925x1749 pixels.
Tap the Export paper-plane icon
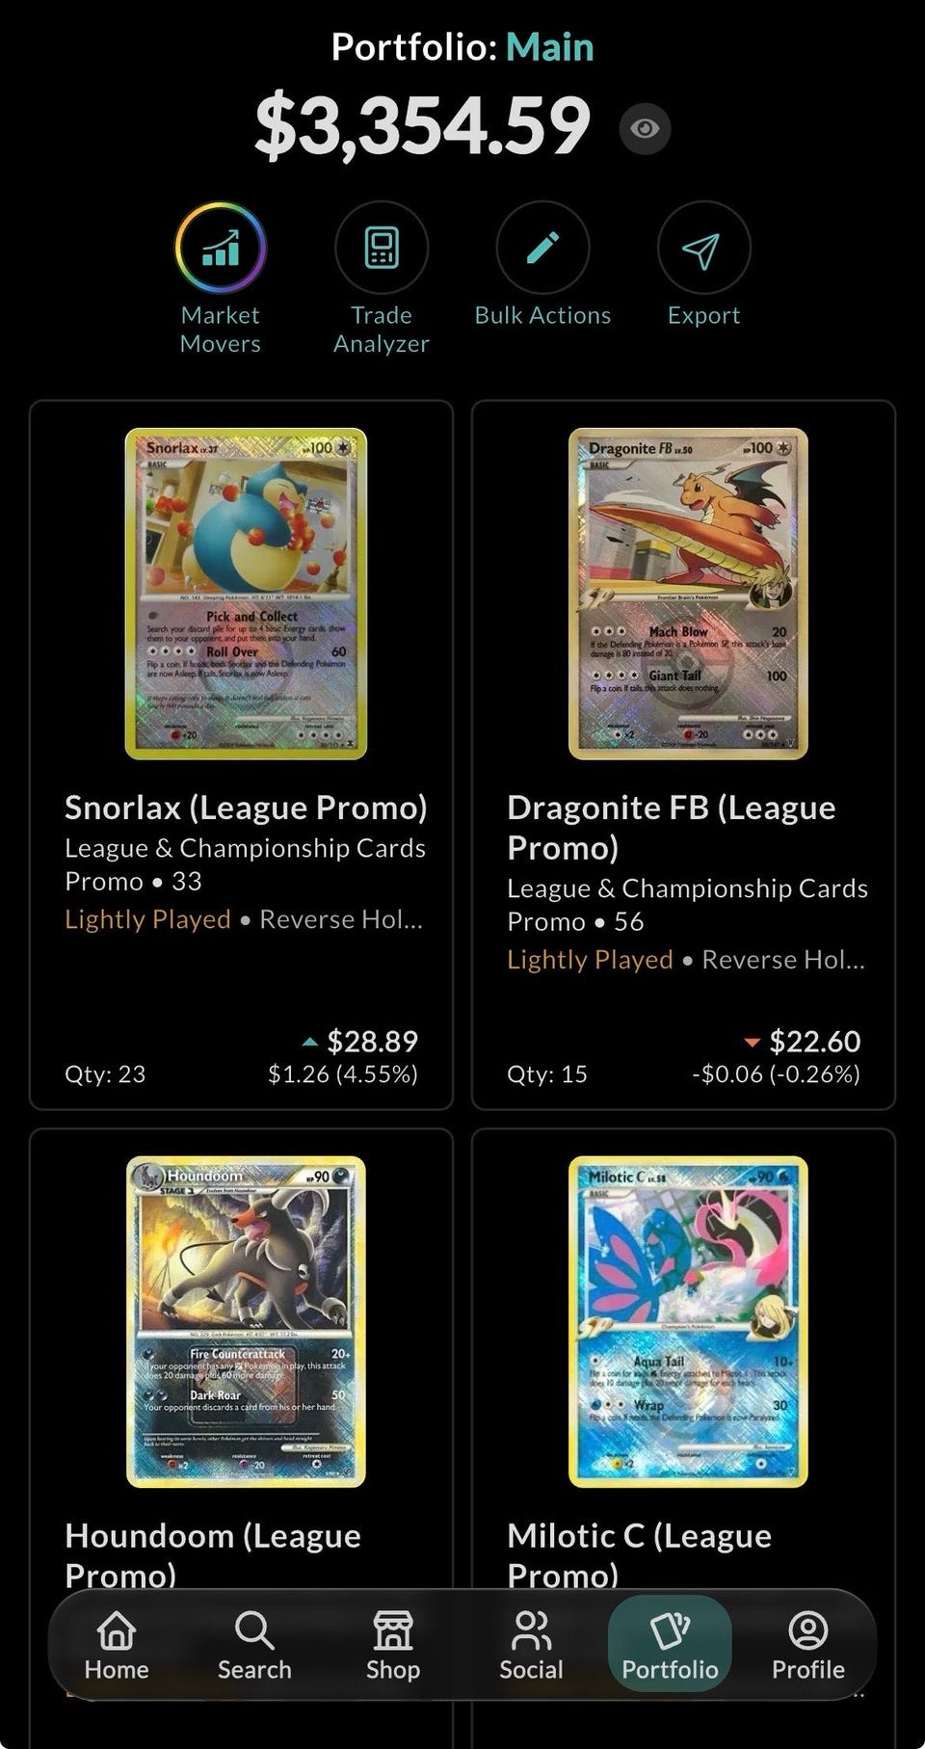[703, 248]
